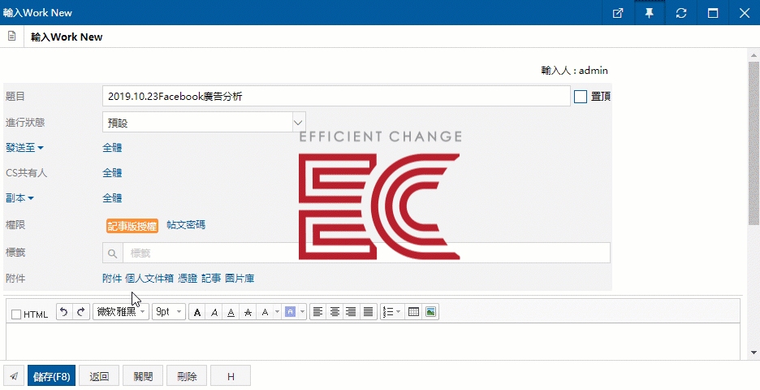Viewport: 760px width, 390px height.
Task: Click the 記事版授權 permission button
Action: (132, 226)
